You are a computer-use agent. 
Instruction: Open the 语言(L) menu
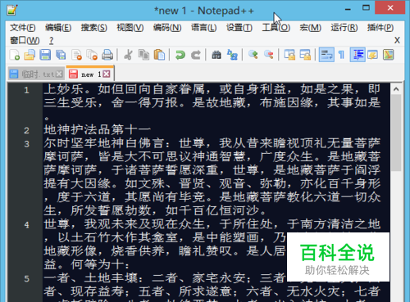203,28
